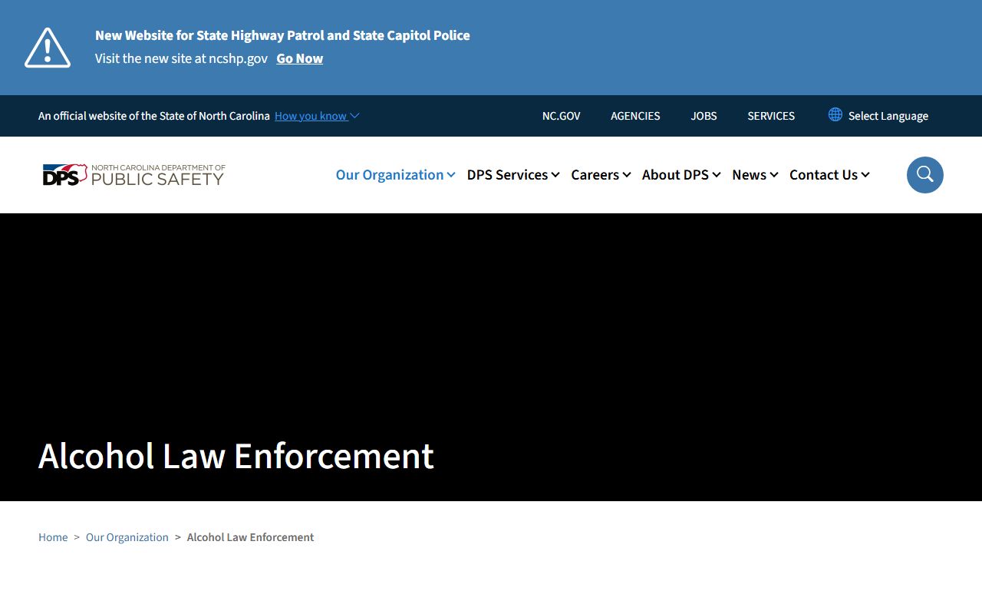Expand the News menu
The height and width of the screenshot is (614, 982).
755,175
